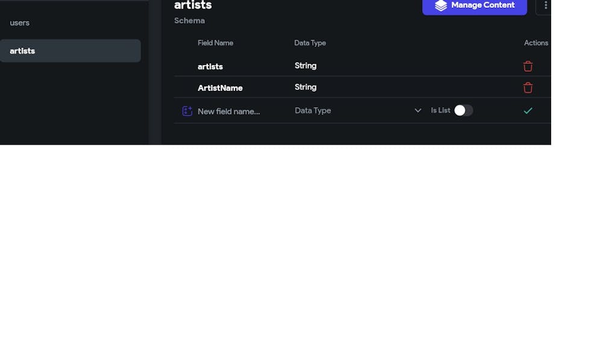Click the ArtistName field name cell
The image size is (603, 339).
pos(220,88)
